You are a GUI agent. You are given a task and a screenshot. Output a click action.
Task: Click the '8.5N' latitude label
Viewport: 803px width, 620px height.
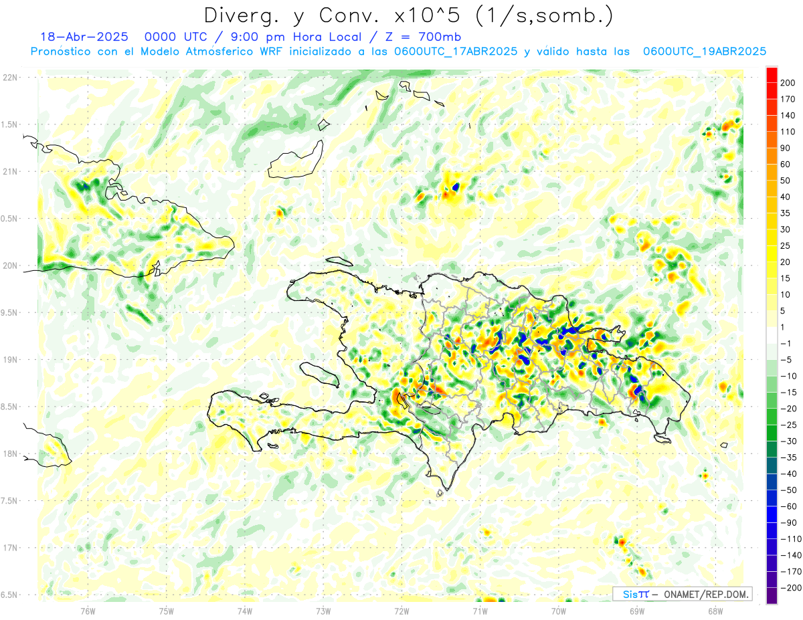click(9, 407)
